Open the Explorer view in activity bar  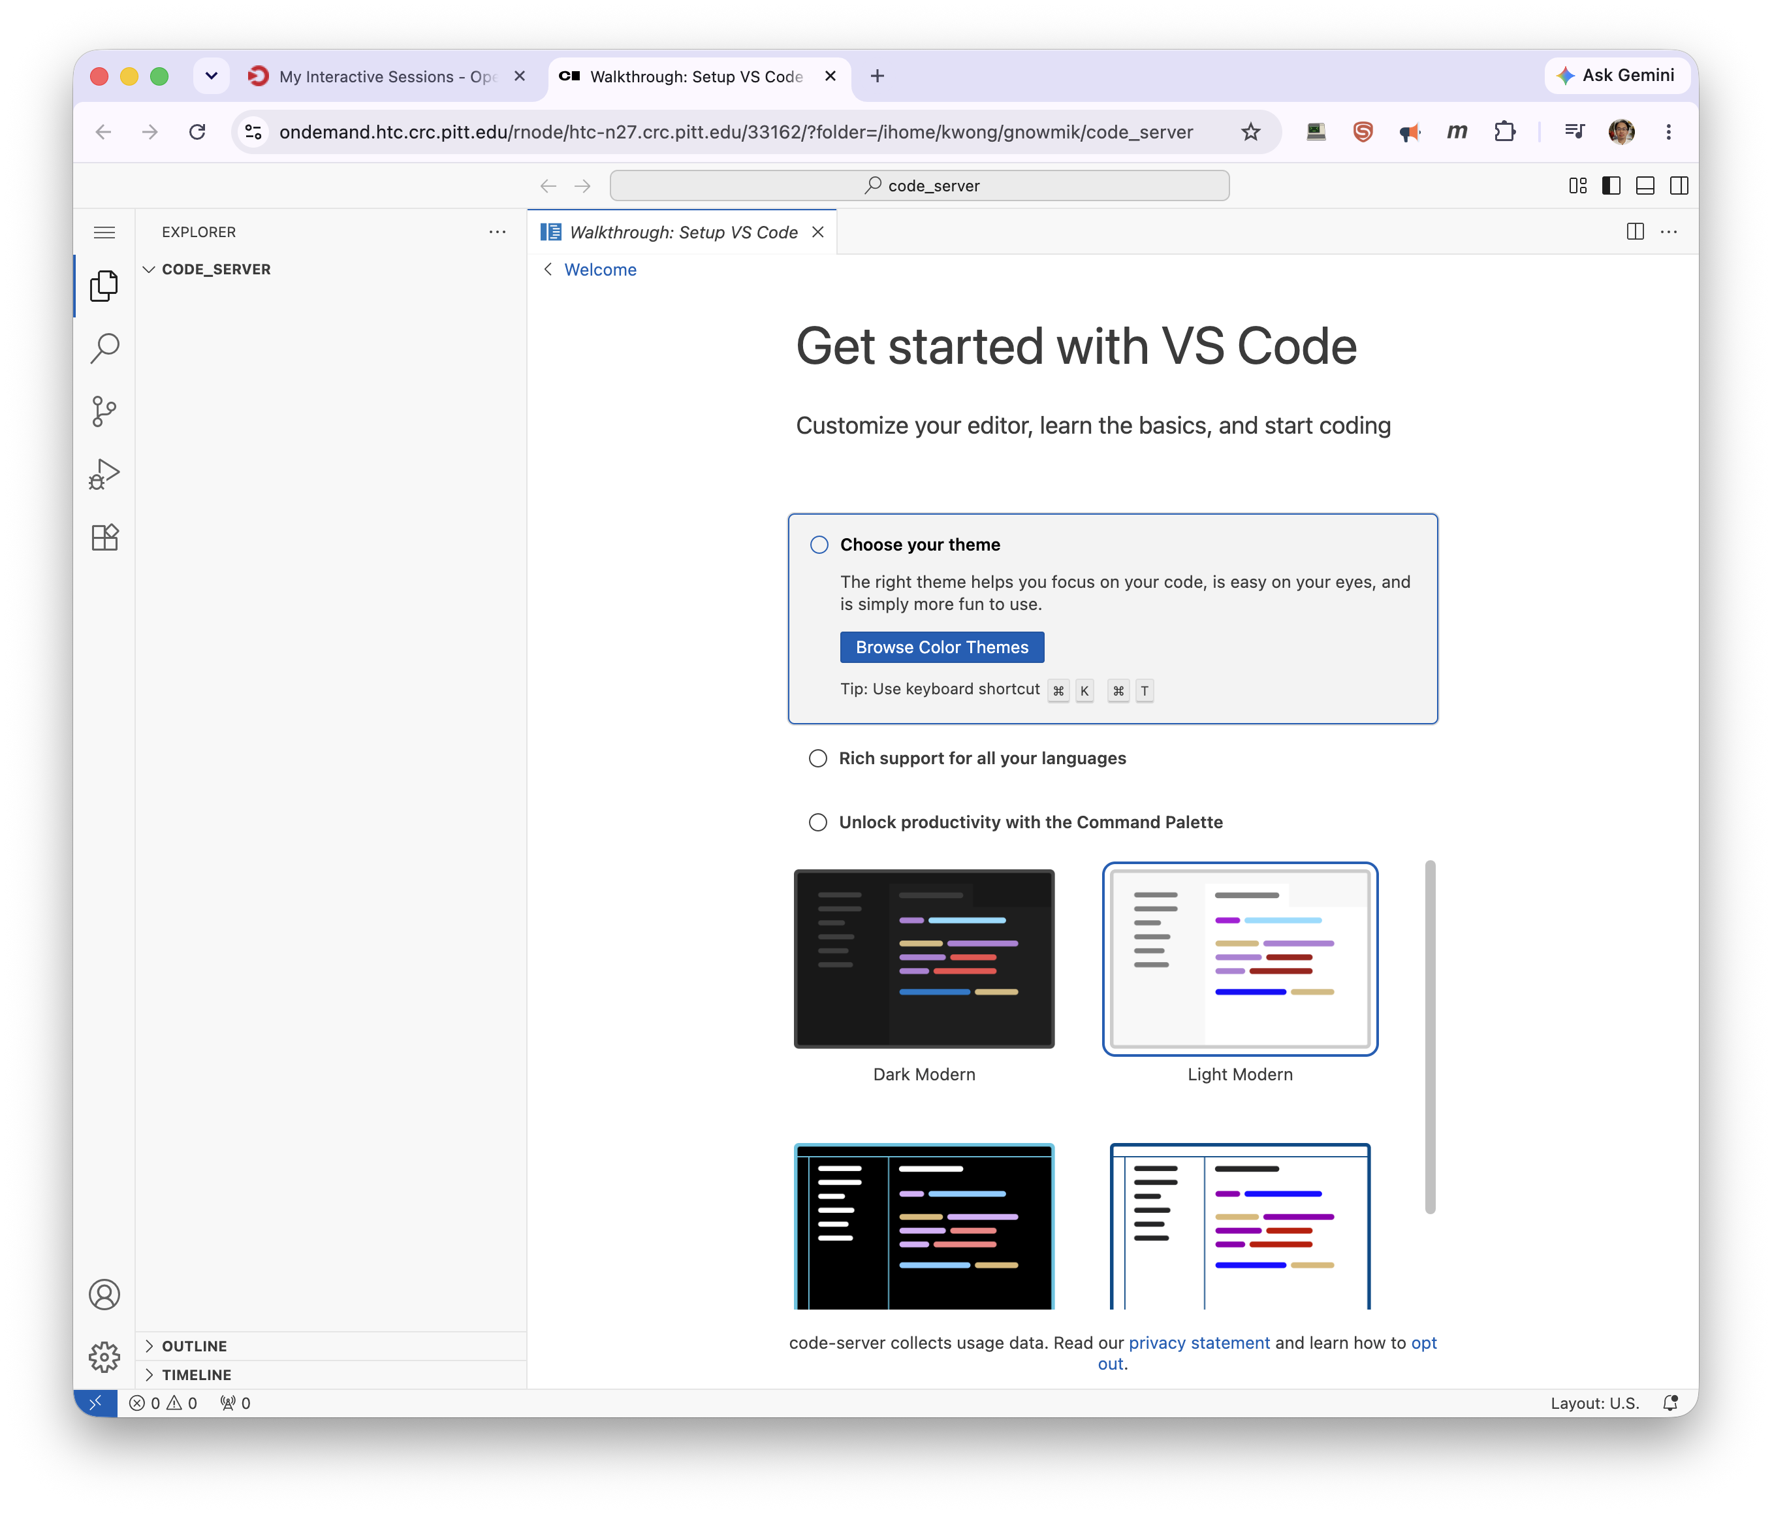104,285
